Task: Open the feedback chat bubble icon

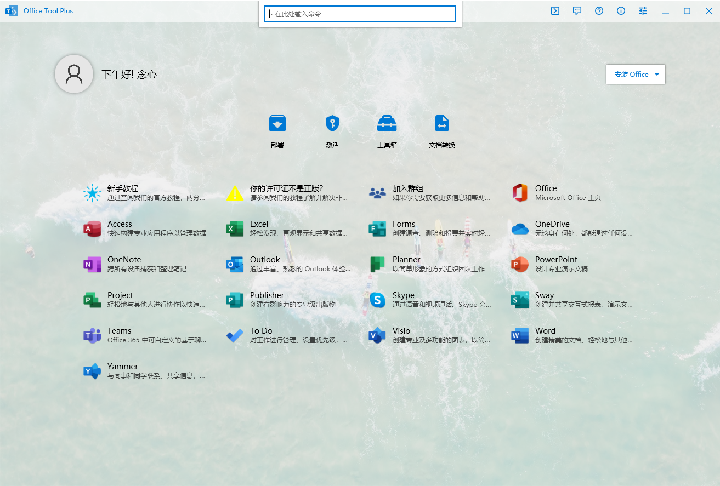Action: point(577,10)
